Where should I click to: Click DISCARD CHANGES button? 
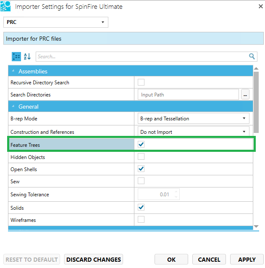(94, 260)
